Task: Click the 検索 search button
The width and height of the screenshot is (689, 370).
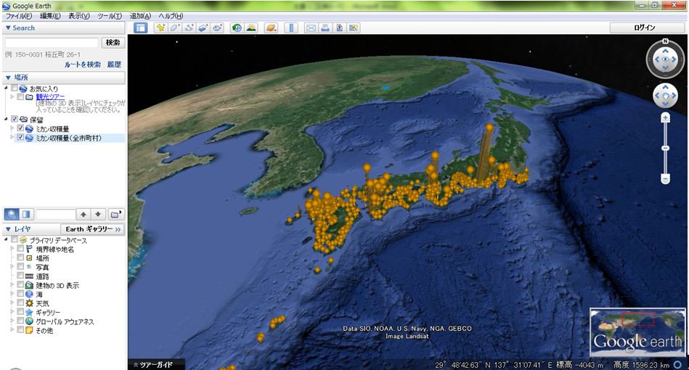Action: pos(113,43)
